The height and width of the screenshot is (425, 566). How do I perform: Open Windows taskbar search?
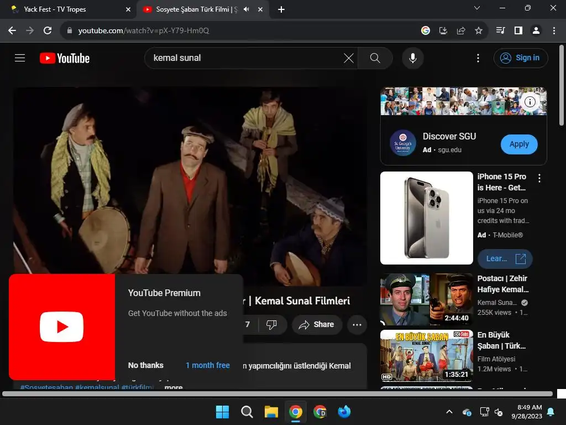pyautogui.click(x=247, y=412)
